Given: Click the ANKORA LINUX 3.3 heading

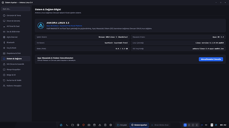Looking at the screenshot, I should tap(58, 23).
